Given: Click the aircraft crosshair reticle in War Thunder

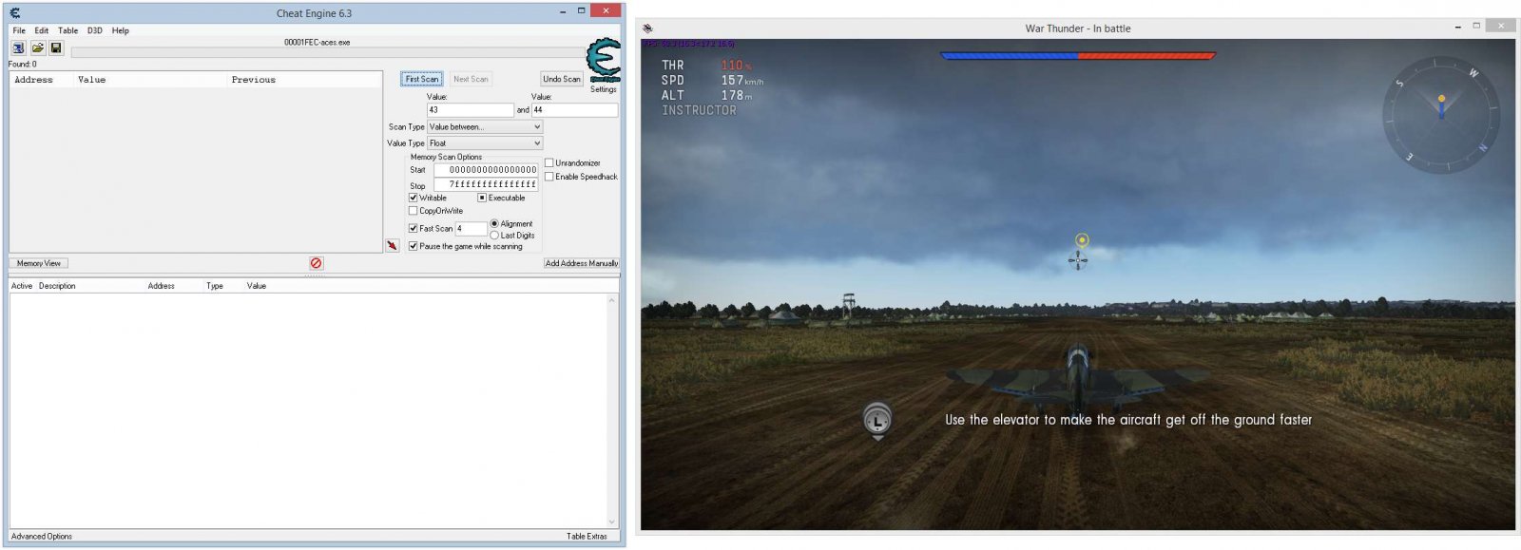Looking at the screenshot, I should click(x=1078, y=259).
